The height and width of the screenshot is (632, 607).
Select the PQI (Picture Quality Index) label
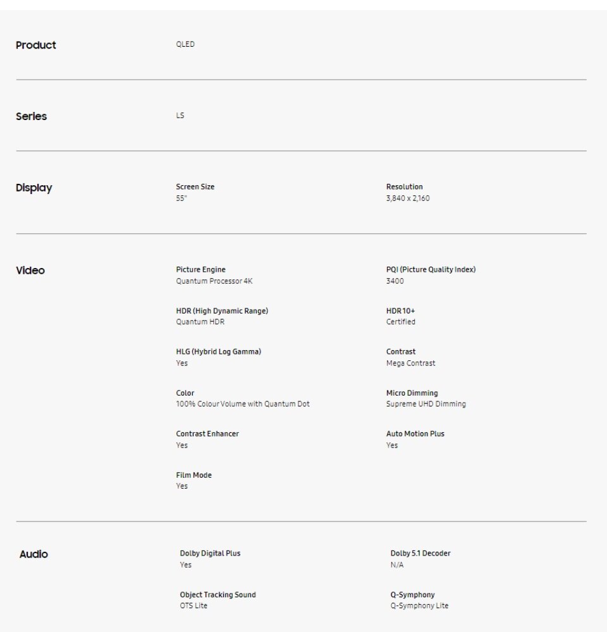click(x=431, y=270)
